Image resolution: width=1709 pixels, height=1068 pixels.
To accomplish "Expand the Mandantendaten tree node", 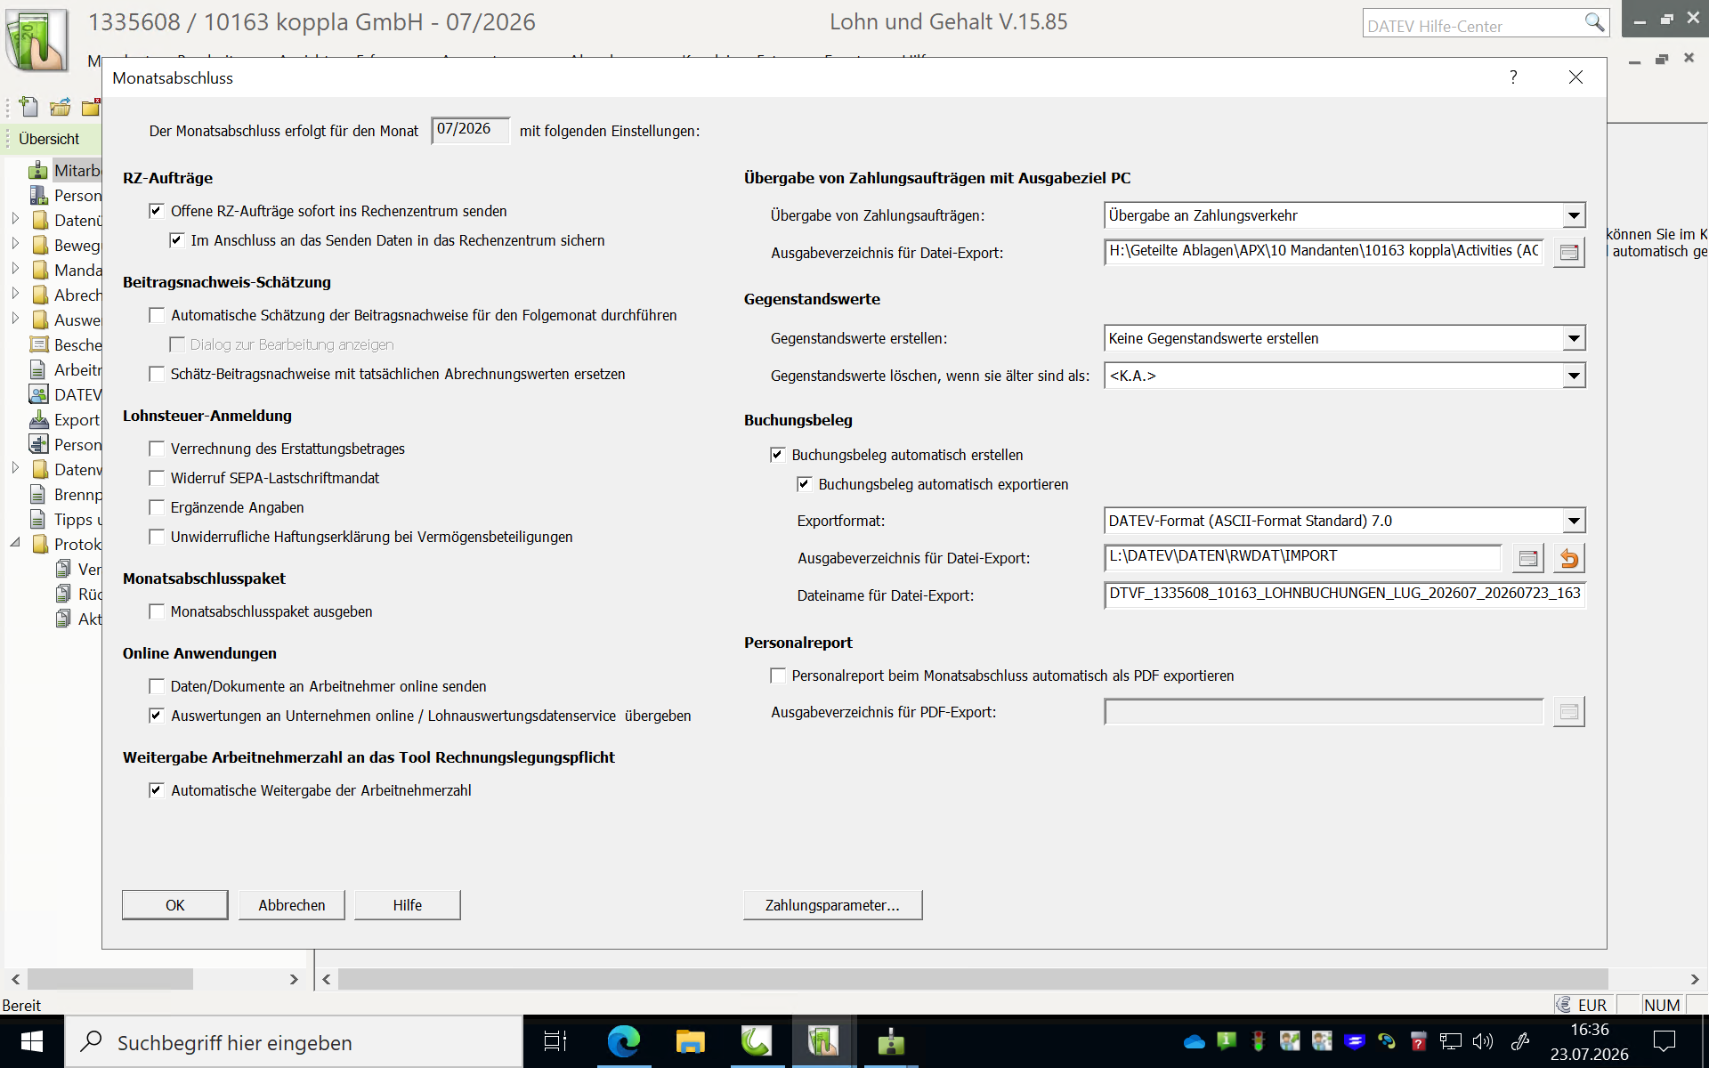I will [15, 268].
